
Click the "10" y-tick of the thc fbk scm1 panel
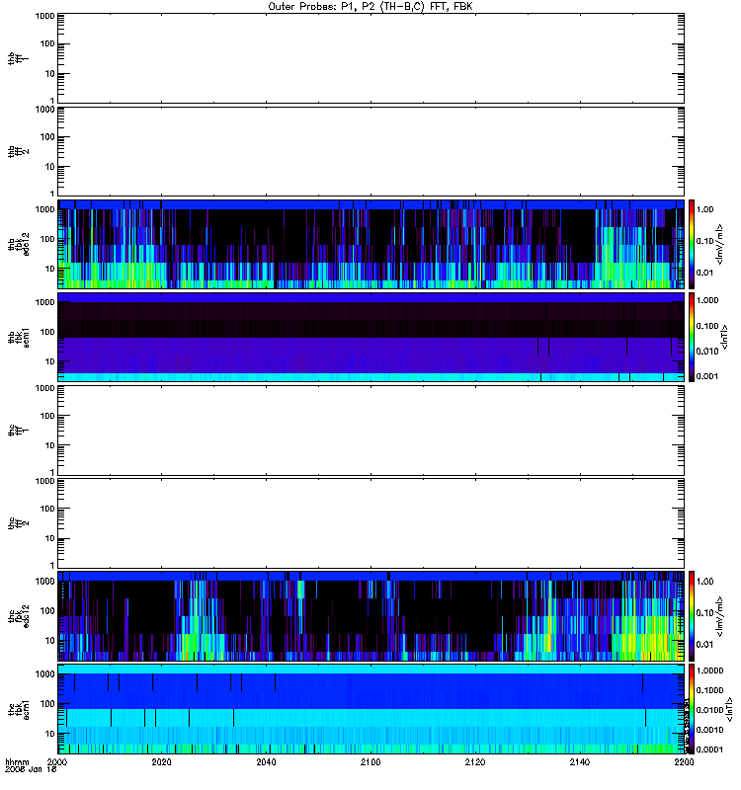pos(50,734)
